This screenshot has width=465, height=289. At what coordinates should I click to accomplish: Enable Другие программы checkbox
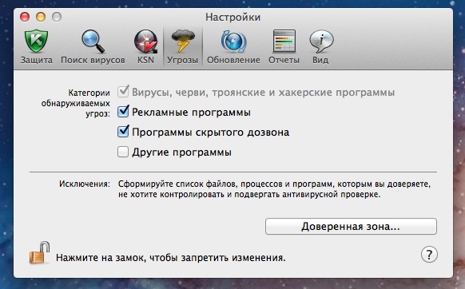[123, 152]
